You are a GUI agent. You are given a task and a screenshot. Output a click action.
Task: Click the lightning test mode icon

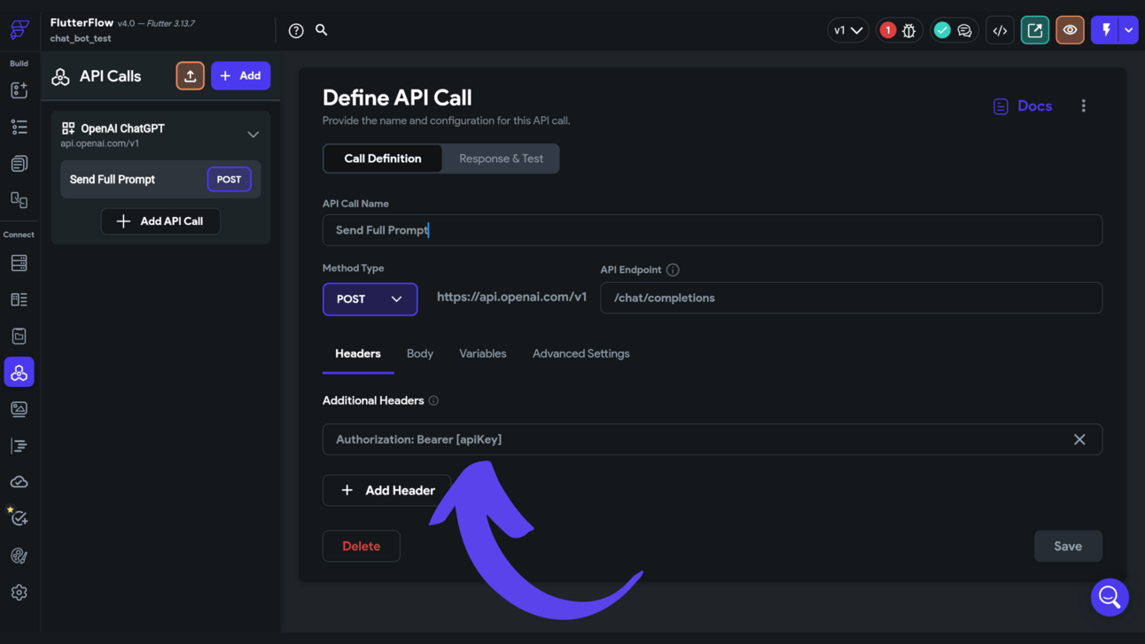(1105, 30)
